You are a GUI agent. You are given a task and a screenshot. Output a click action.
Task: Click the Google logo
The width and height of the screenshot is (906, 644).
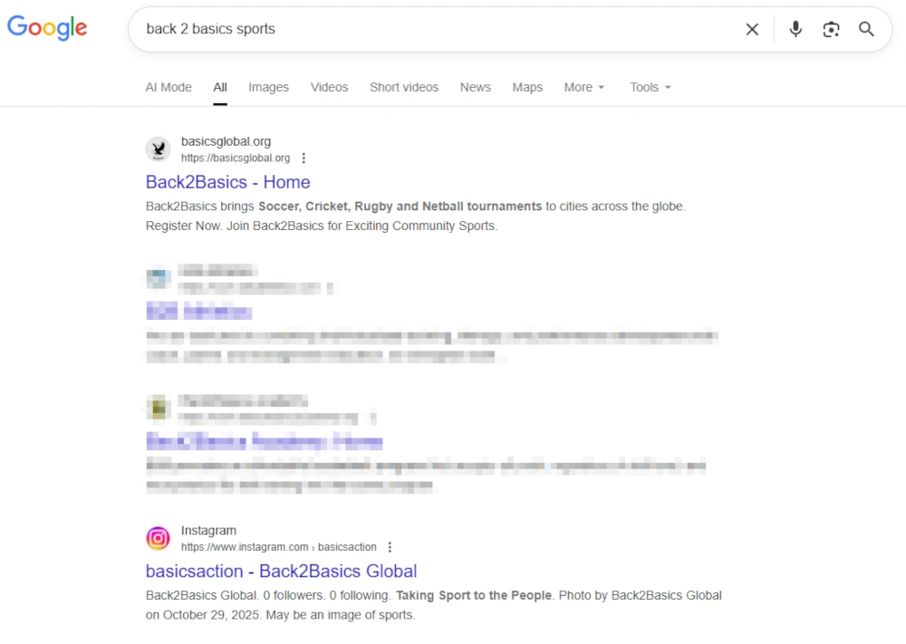[x=47, y=28]
